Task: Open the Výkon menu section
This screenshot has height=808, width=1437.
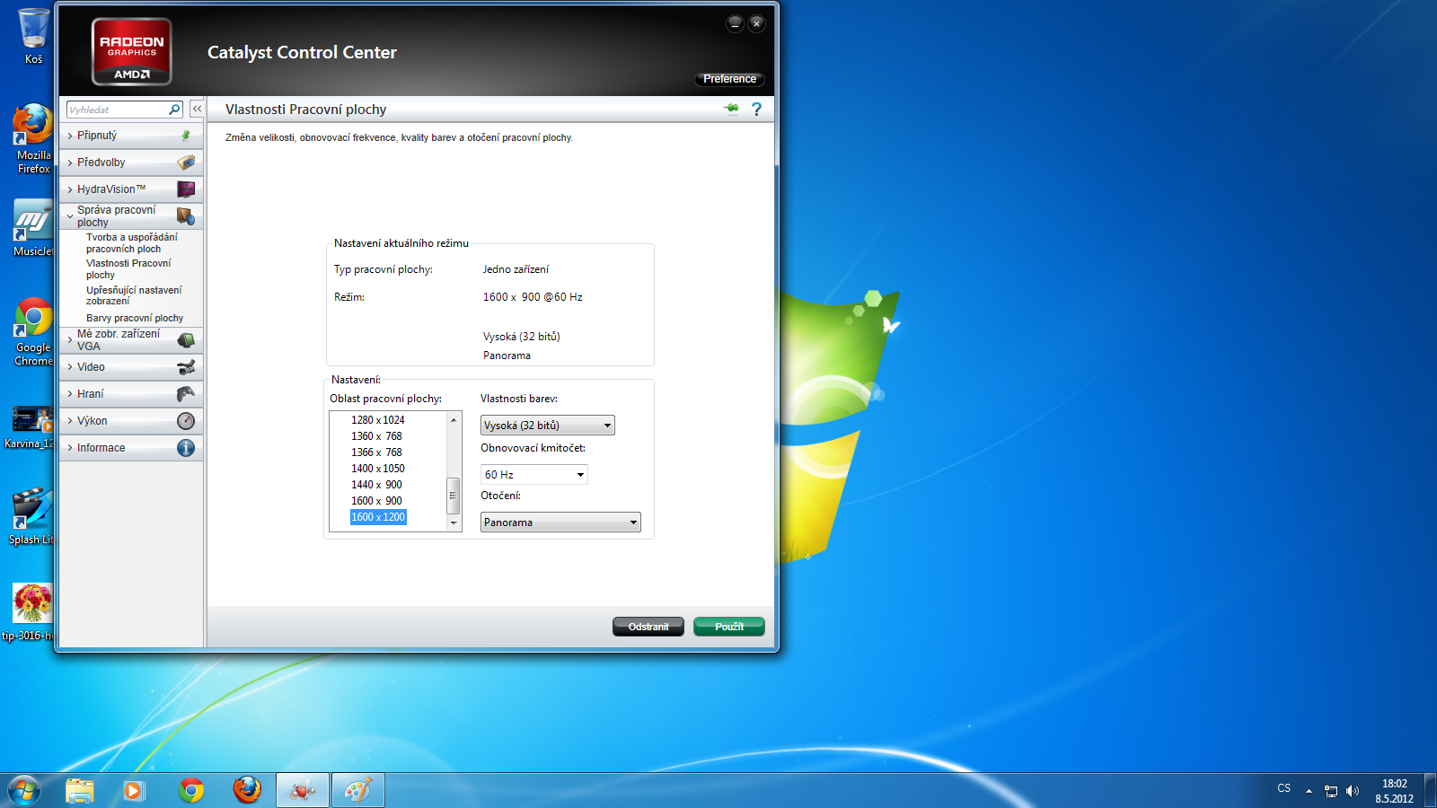Action: tap(131, 421)
